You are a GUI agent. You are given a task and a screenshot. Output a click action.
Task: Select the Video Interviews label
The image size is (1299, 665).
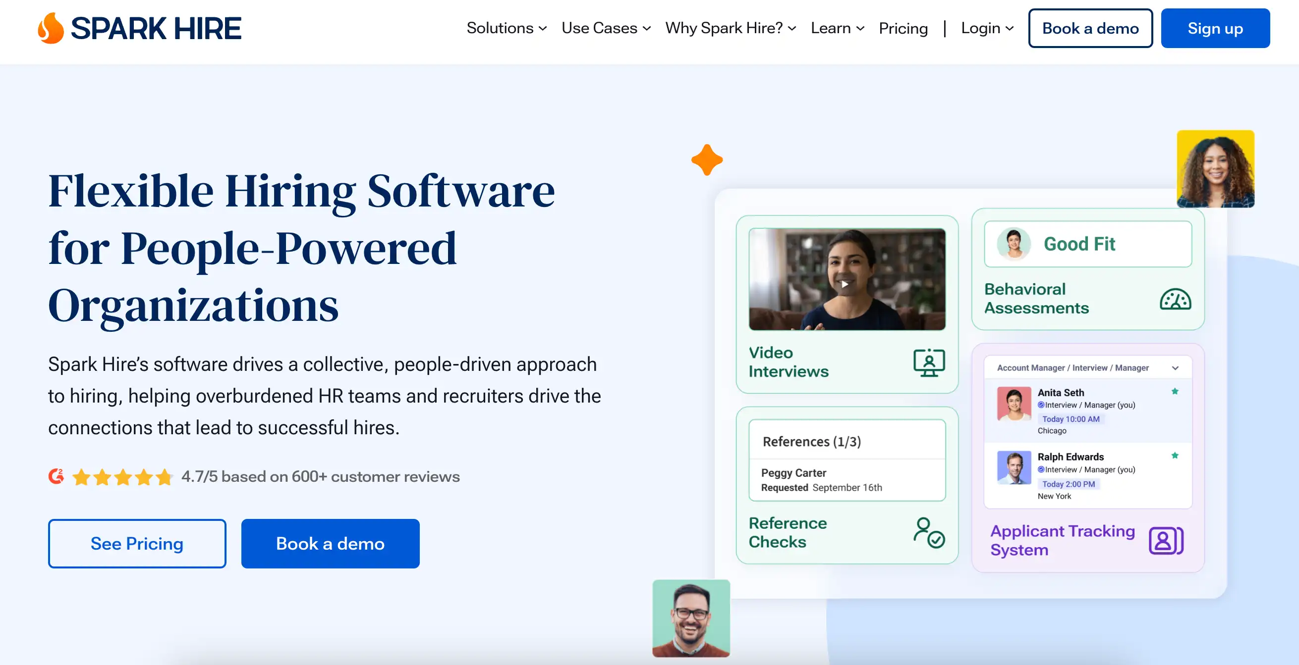(x=788, y=362)
